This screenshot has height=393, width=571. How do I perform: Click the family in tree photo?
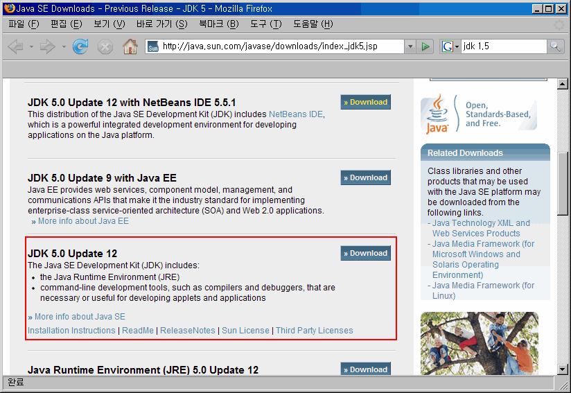coord(479,343)
